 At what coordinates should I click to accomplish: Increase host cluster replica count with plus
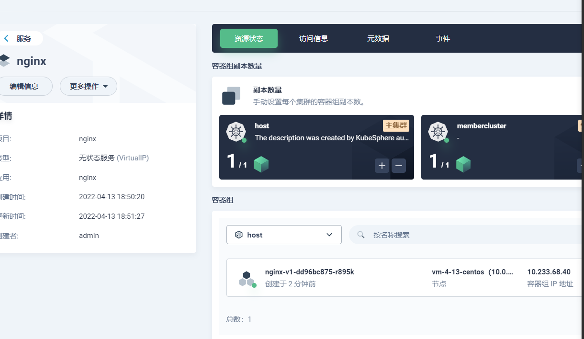point(382,166)
